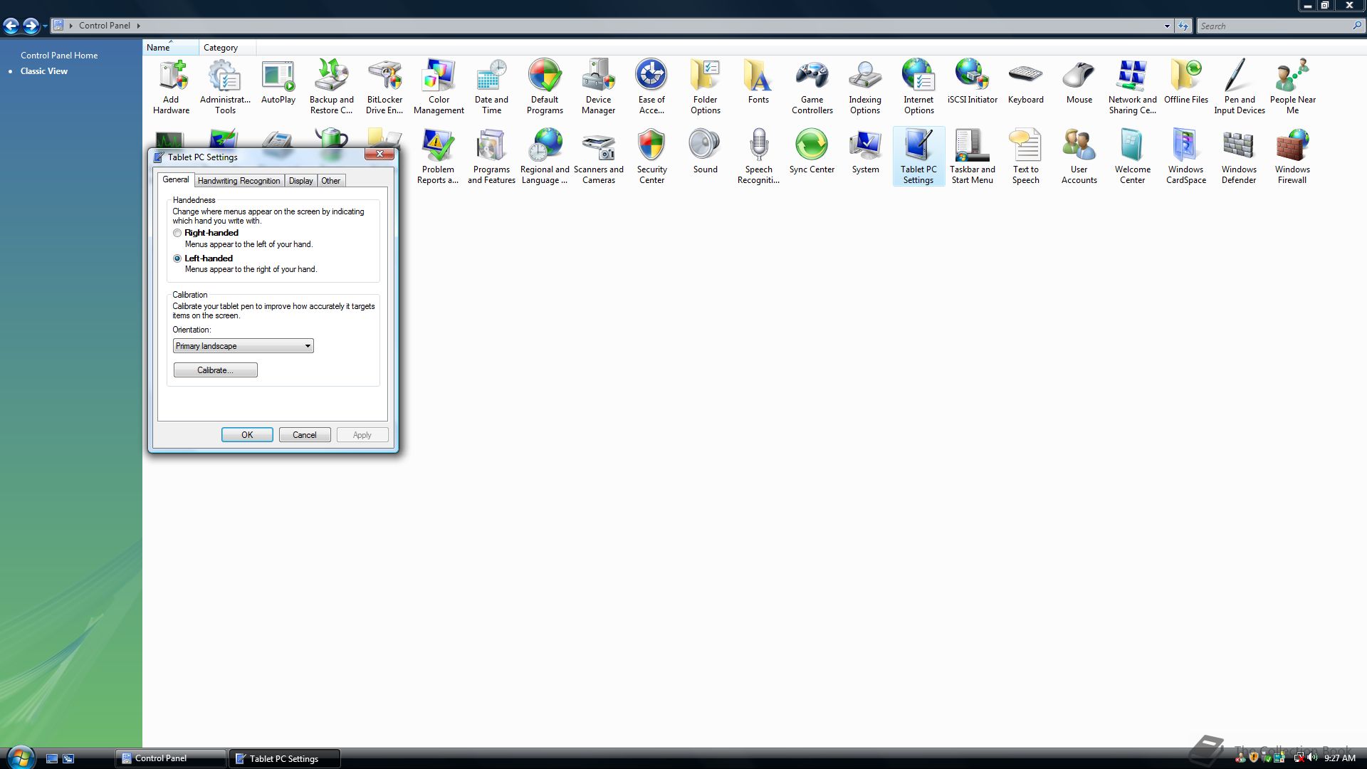Open Windows CardSpace icon
Image resolution: width=1367 pixels, height=769 pixels.
pos(1186,156)
